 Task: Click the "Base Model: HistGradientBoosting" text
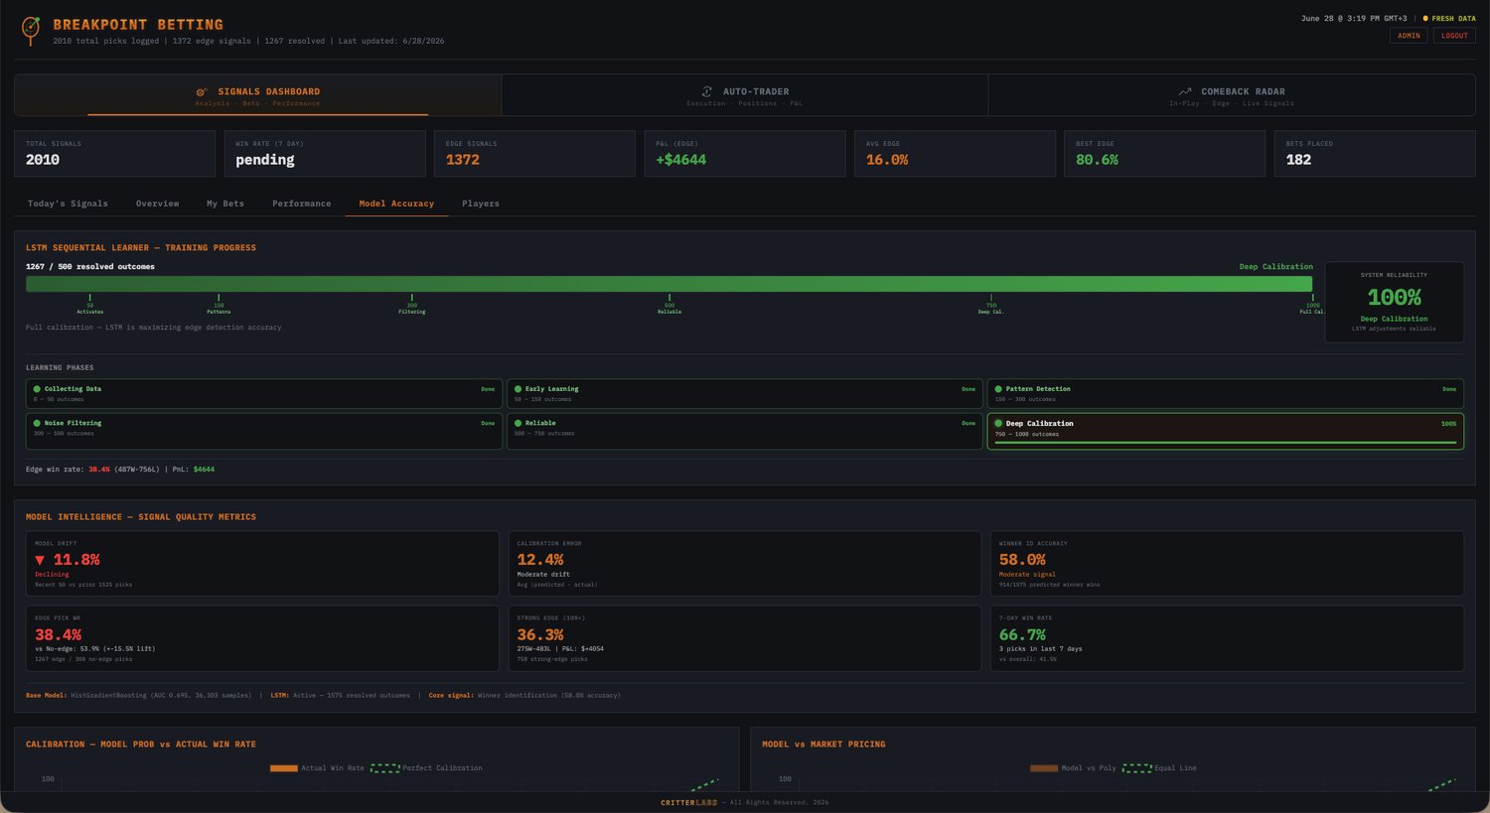(85, 695)
